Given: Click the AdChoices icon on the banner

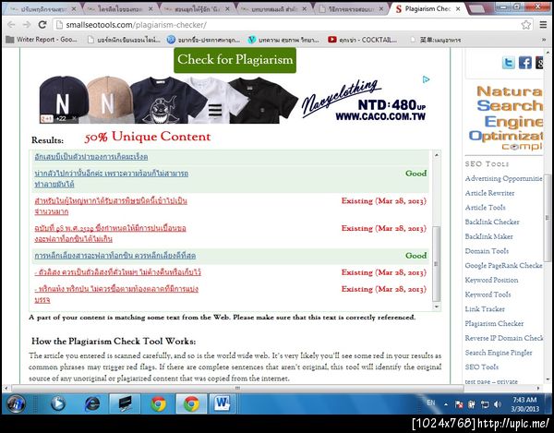Looking at the screenshot, I should coord(426,79).
